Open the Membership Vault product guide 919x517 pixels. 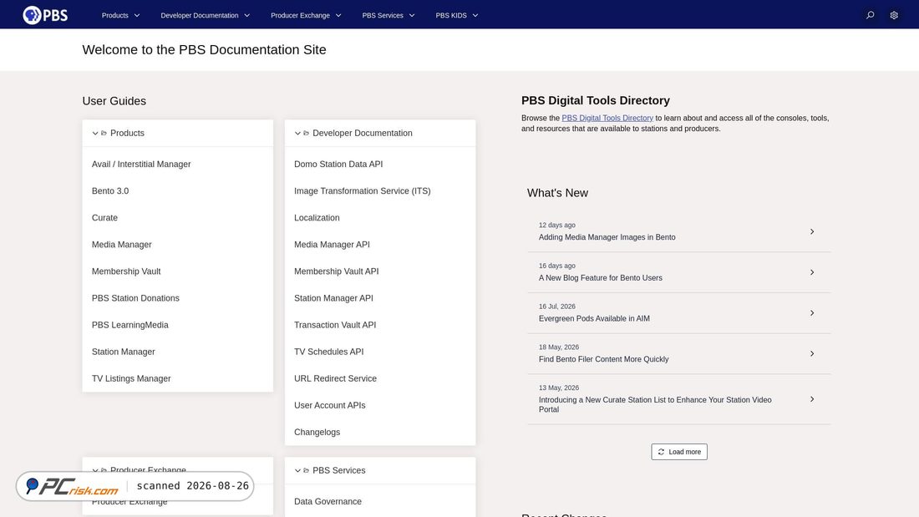126,271
